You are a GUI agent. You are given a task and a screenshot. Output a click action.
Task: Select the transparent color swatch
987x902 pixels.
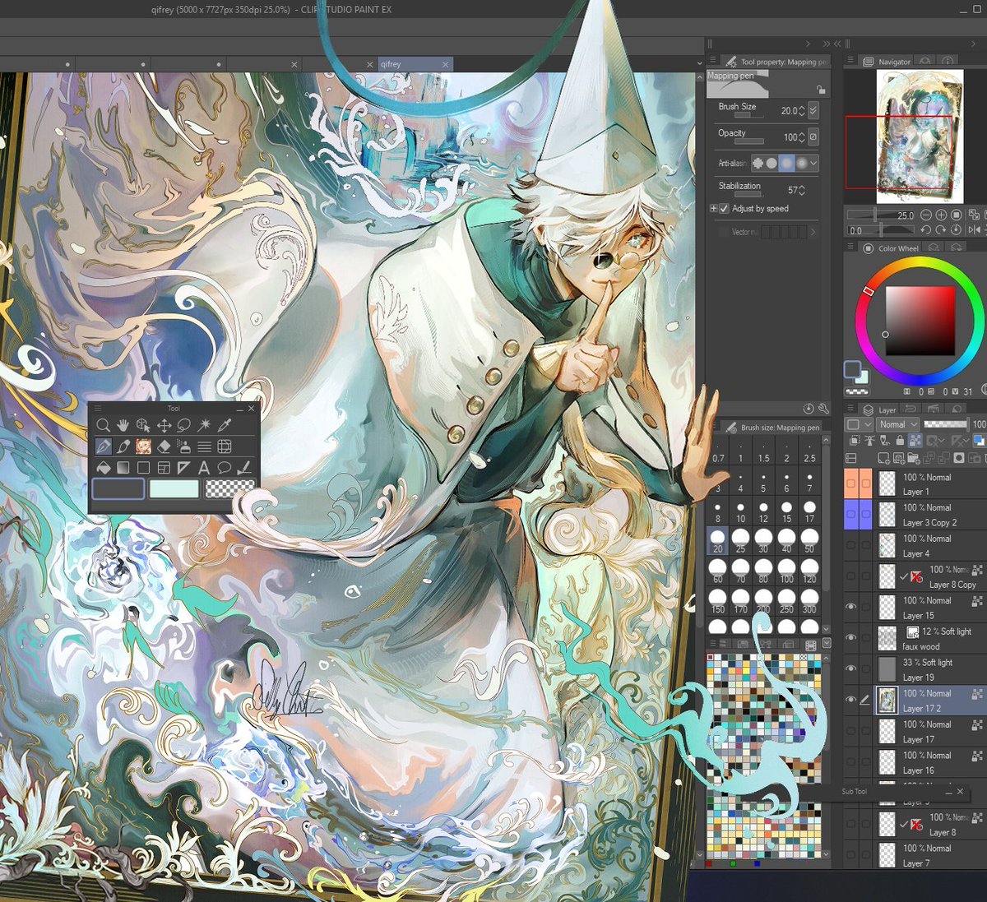click(x=229, y=489)
